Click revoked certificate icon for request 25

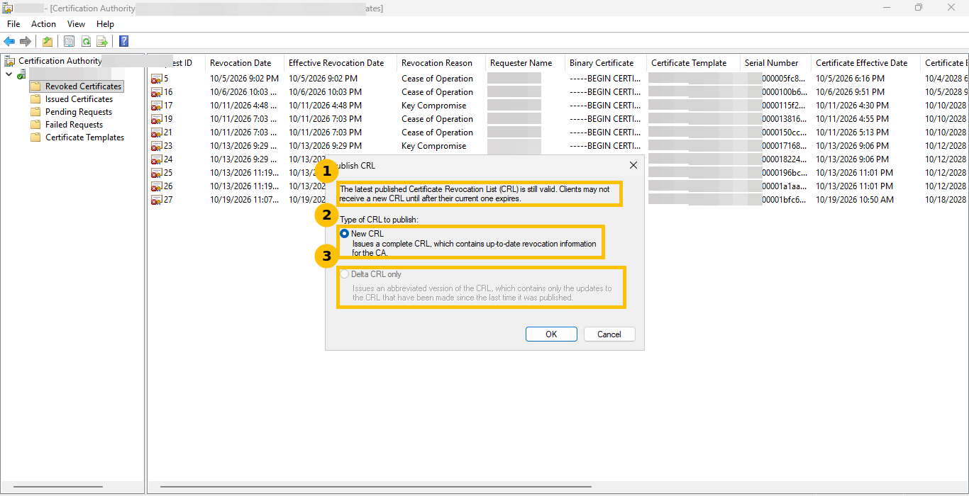pos(156,173)
